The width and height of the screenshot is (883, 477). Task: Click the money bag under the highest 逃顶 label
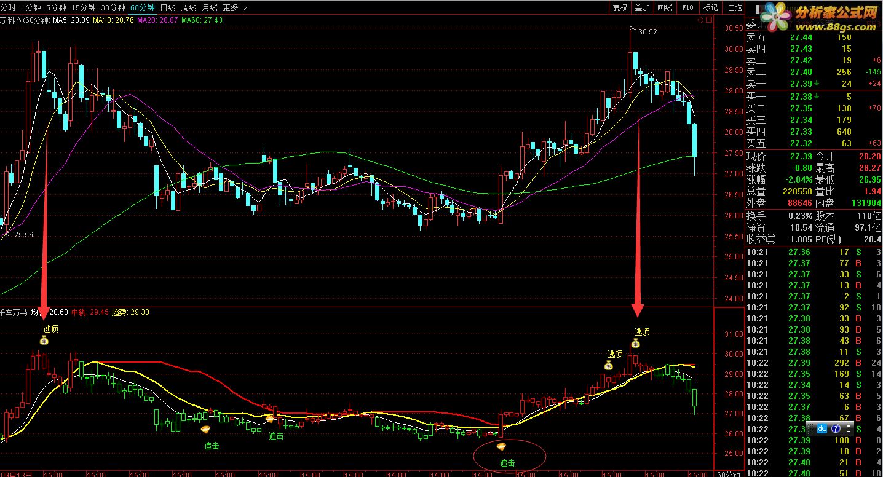click(x=636, y=343)
